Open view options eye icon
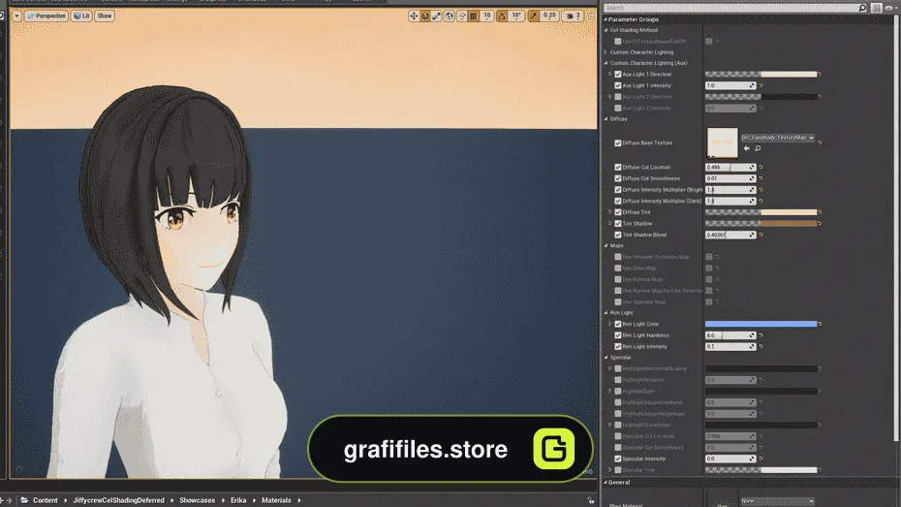Viewport: 901px width, 507px height. (x=889, y=8)
